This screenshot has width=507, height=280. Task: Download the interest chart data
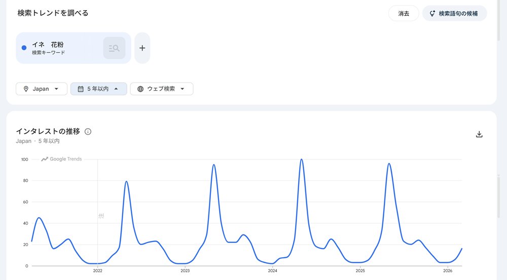(x=479, y=134)
